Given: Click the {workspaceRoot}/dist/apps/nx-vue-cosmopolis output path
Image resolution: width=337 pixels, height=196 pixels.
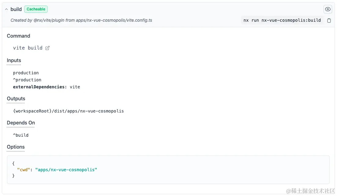Looking at the screenshot, I should point(68,111).
